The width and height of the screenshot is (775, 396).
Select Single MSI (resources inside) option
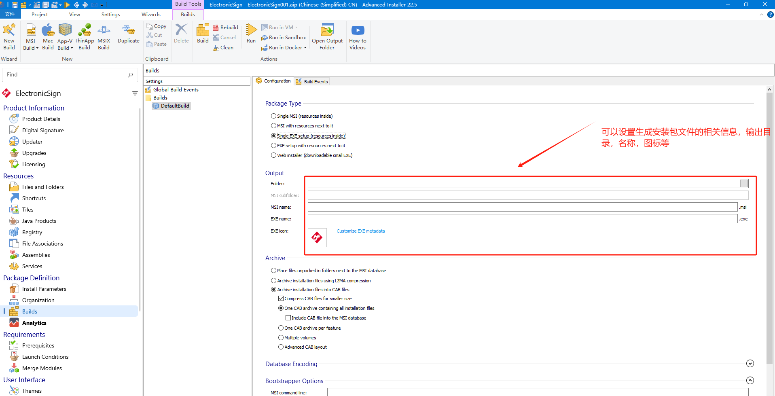(302, 116)
